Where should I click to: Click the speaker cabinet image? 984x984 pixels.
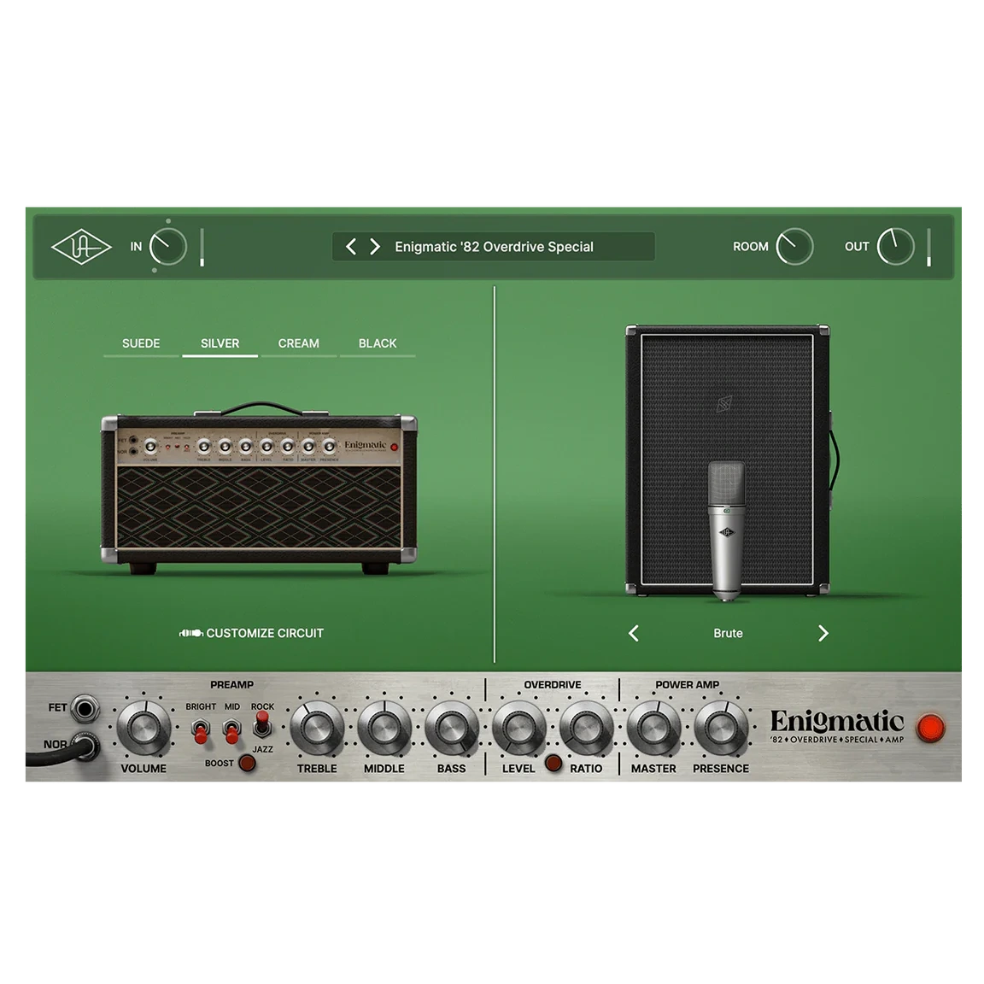pyautogui.click(x=731, y=460)
